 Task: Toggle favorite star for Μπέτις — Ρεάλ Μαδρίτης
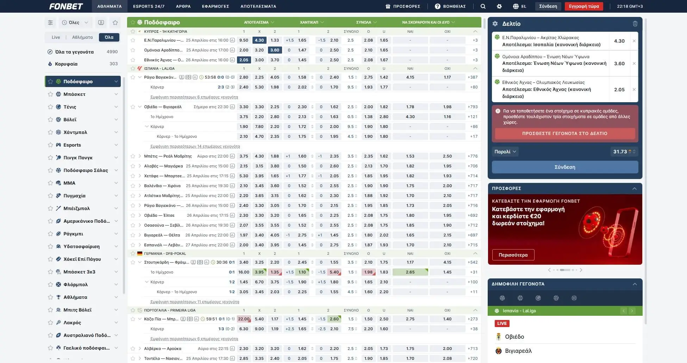click(133, 156)
